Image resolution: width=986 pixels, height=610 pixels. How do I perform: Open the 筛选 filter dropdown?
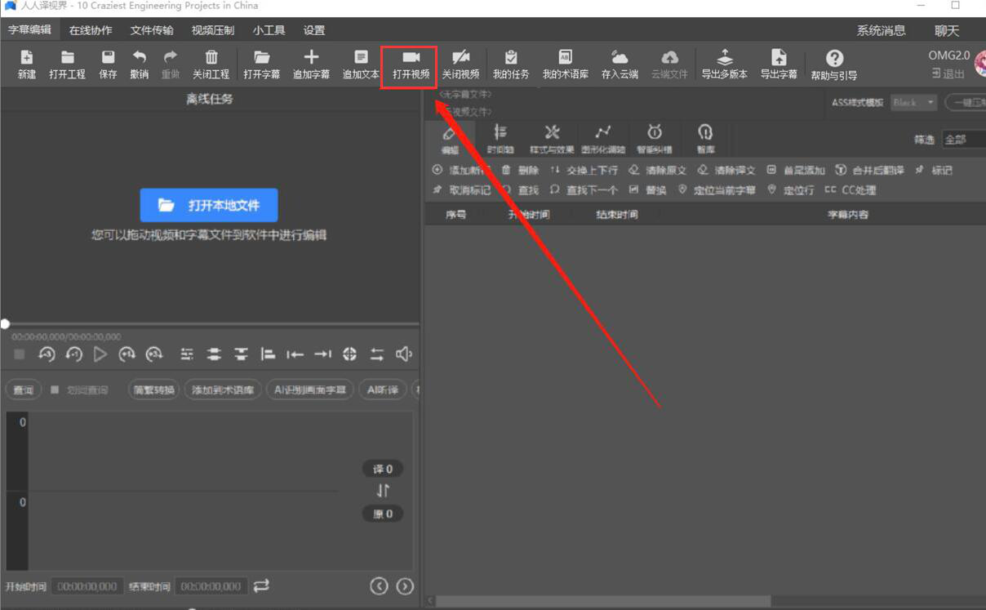963,140
